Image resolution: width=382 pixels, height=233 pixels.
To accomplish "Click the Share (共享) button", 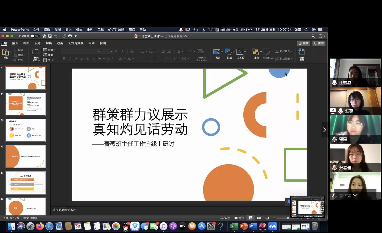I will coord(303,43).
